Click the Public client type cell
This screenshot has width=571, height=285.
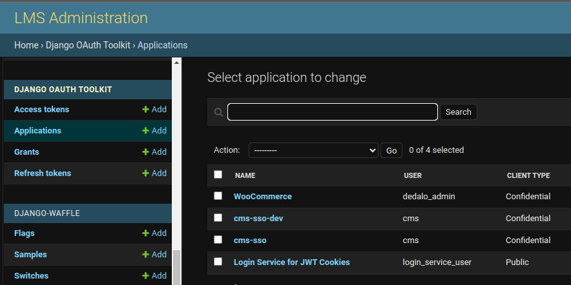(x=517, y=262)
